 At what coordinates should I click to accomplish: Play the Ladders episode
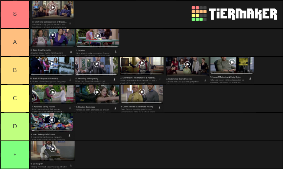98,36
